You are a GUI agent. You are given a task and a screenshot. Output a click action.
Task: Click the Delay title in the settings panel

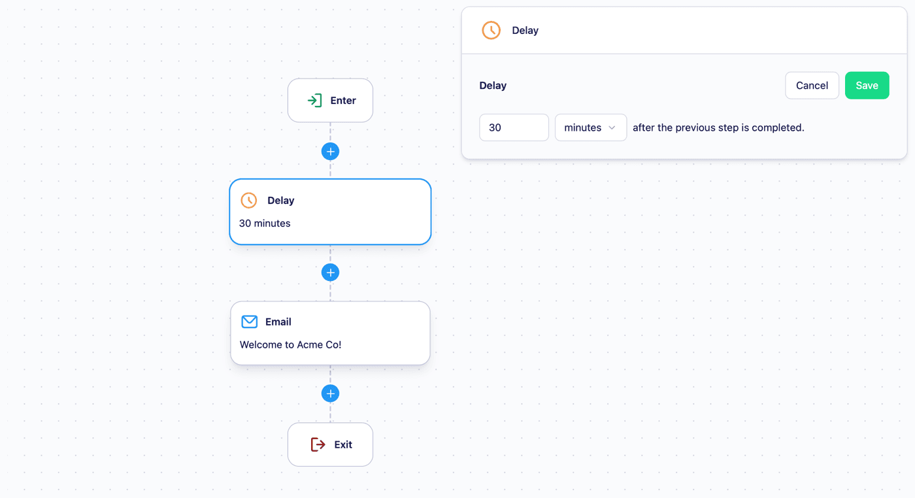tap(525, 30)
